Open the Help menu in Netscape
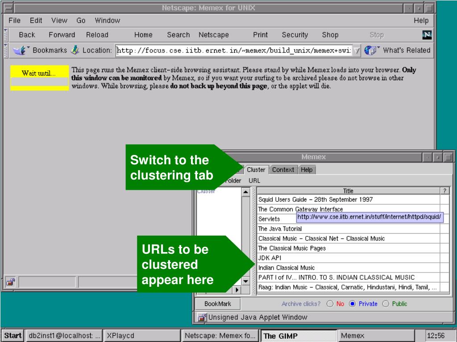Image resolution: width=457 pixels, height=342 pixels. tap(421, 20)
